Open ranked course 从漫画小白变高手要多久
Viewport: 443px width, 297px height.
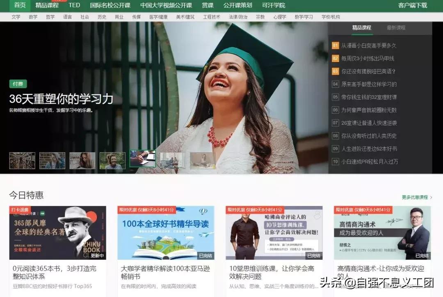[368, 46]
